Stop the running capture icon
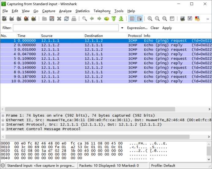 coord(26,19)
